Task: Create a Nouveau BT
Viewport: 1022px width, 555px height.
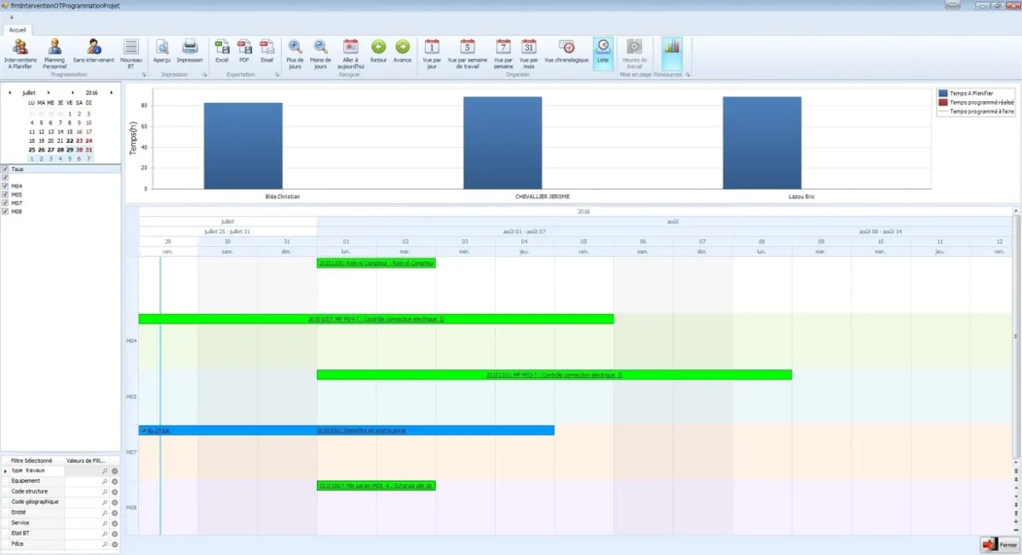Action: pos(131,53)
